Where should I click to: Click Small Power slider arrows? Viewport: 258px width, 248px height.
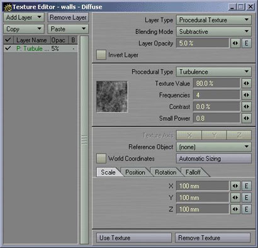247,118
